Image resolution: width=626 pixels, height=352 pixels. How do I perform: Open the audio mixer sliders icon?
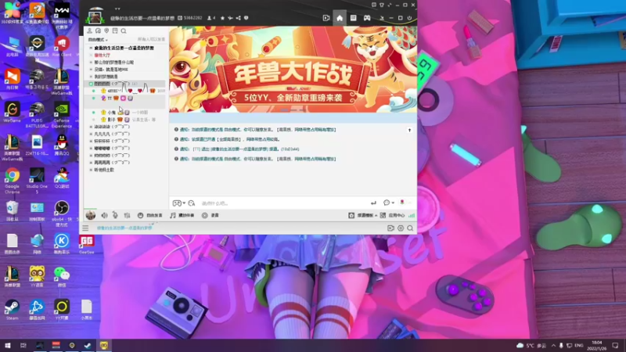click(x=127, y=215)
